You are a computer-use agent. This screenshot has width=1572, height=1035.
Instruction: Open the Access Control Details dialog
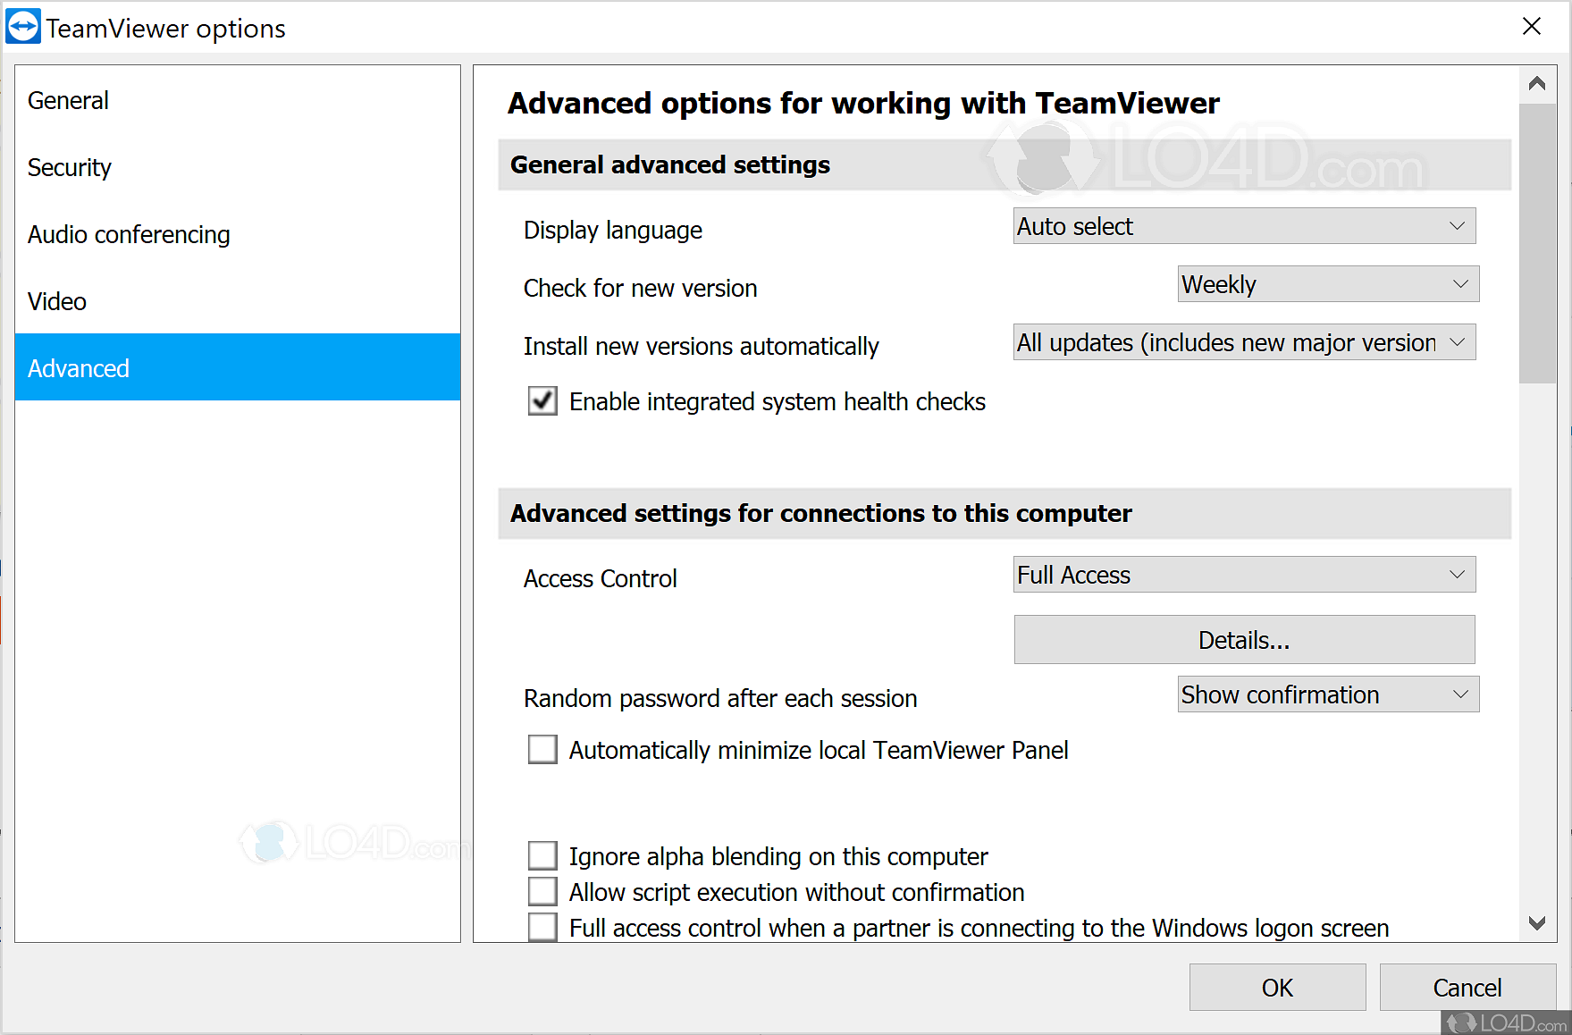tap(1243, 639)
